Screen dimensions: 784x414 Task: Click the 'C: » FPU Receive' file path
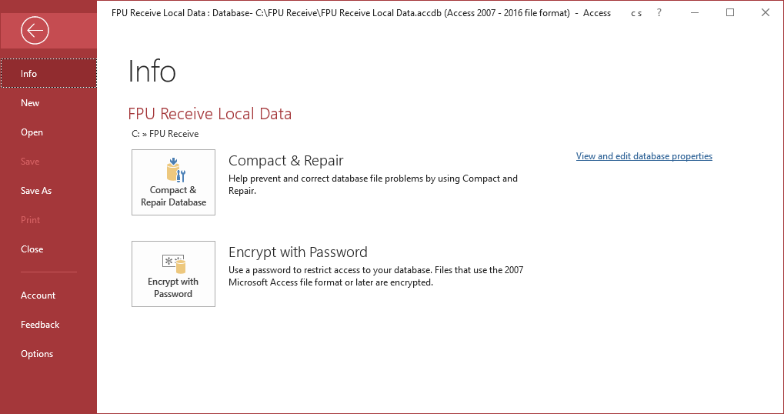[x=165, y=134]
